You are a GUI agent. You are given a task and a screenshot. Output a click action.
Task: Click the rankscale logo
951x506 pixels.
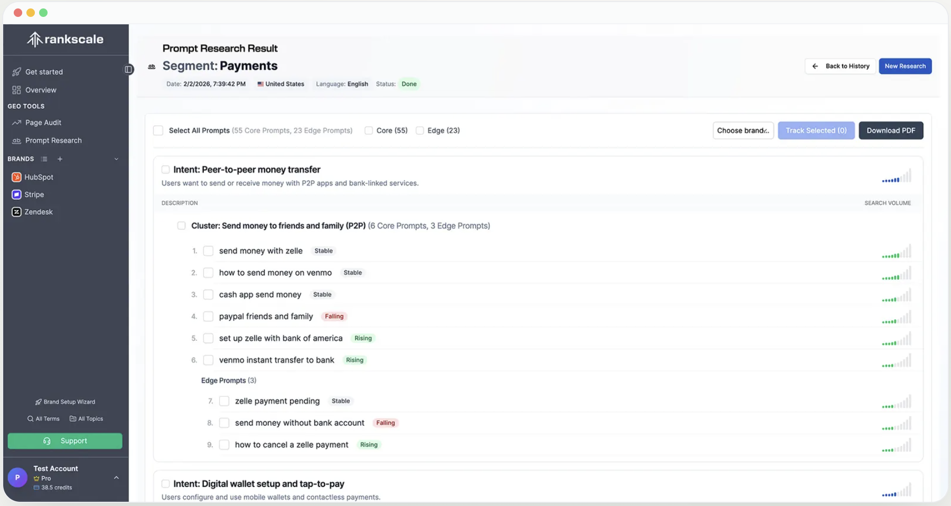(65, 39)
